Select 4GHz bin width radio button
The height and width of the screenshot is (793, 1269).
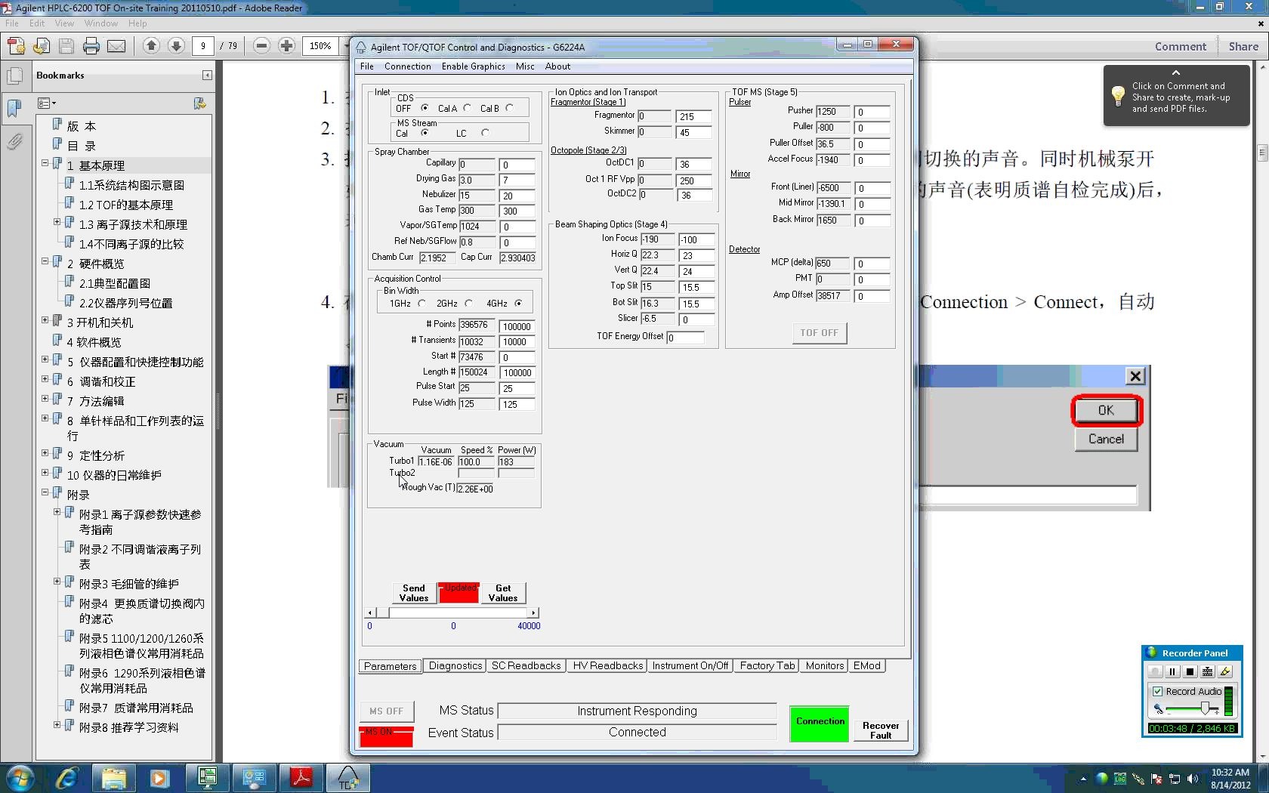click(518, 304)
